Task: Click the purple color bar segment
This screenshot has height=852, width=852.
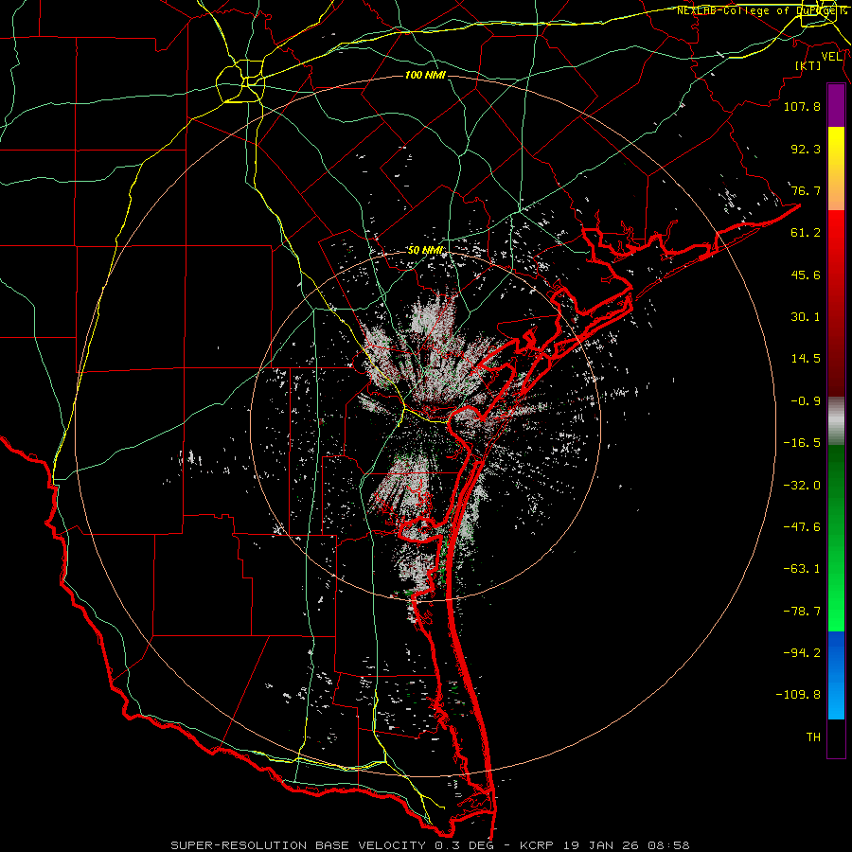Action: 836,106
